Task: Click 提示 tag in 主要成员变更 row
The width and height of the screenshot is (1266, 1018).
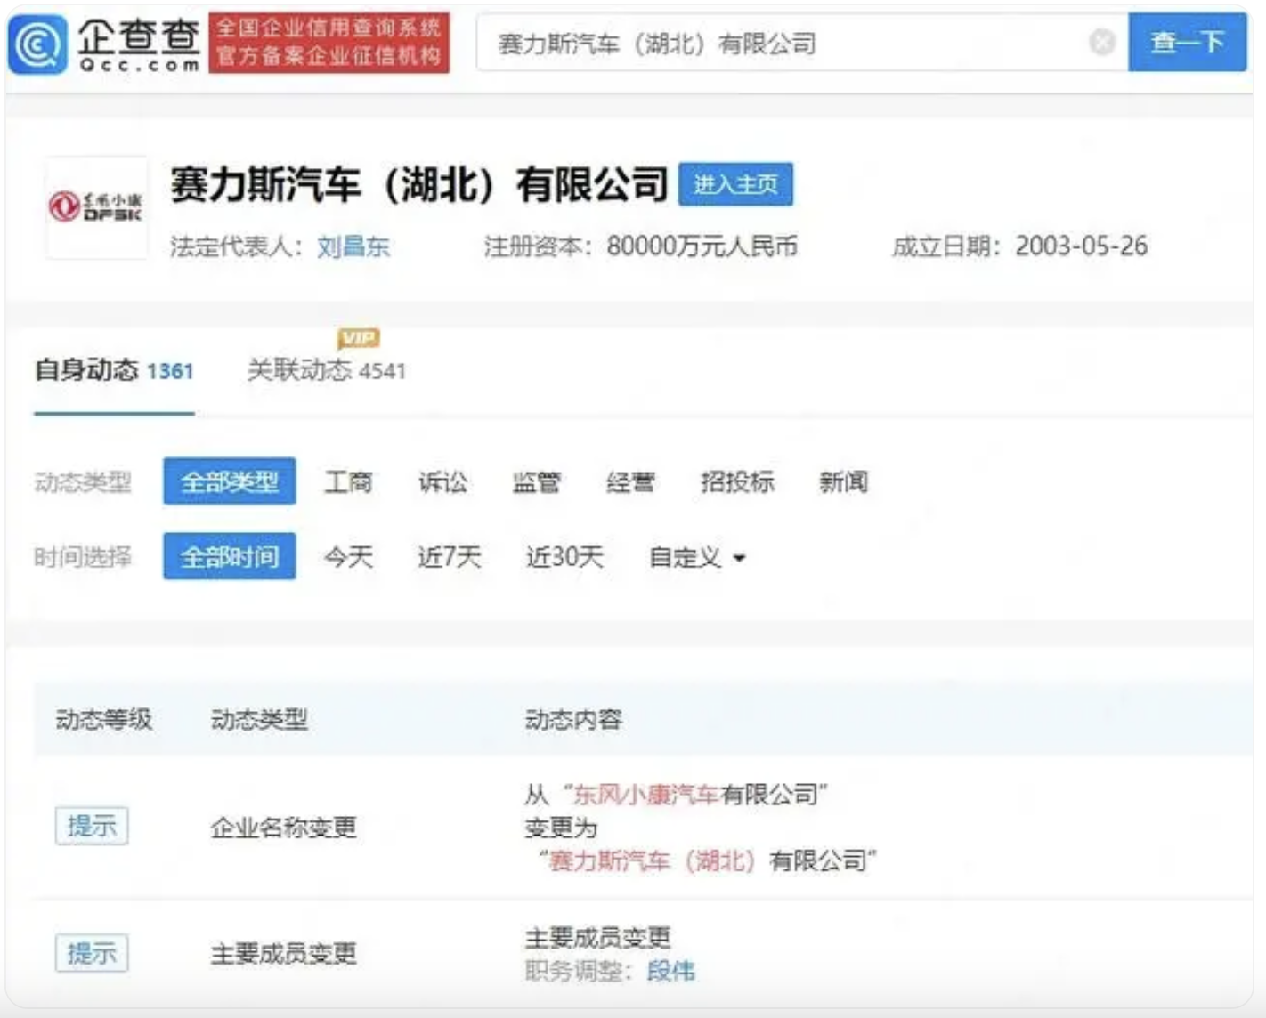Action: 92,953
